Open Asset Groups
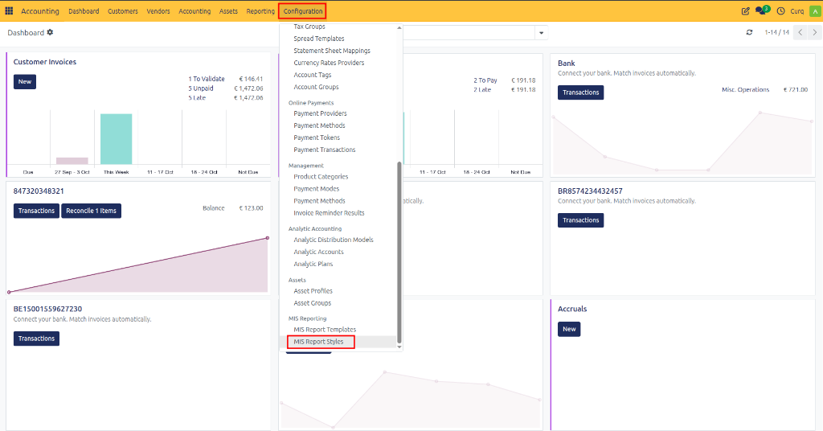Image resolution: width=823 pixels, height=431 pixels. coord(313,303)
